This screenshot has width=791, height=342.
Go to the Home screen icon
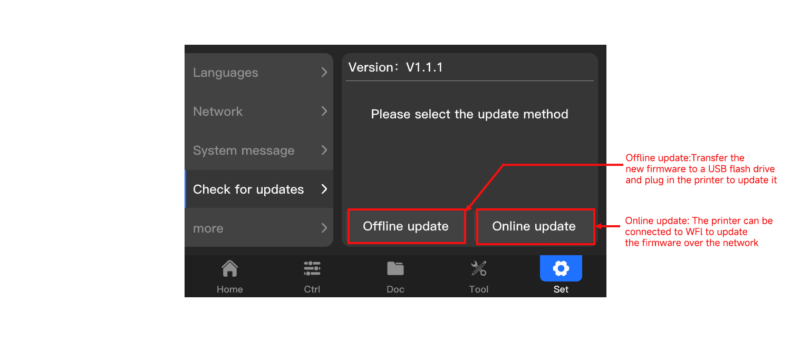click(229, 269)
